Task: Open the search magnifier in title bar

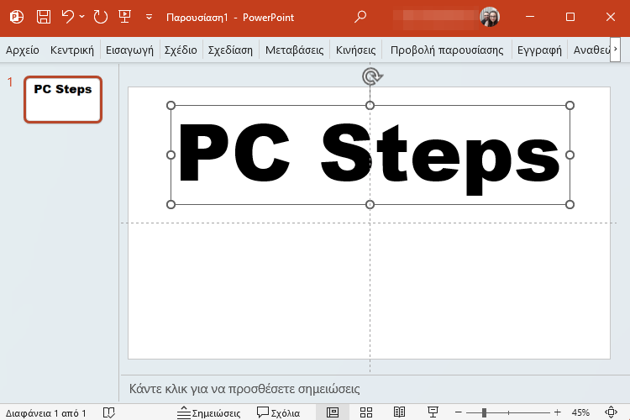Action: pos(360,17)
